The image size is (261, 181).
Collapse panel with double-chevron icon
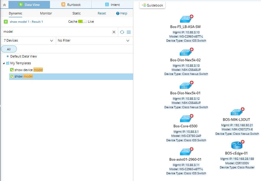click(4, 5)
